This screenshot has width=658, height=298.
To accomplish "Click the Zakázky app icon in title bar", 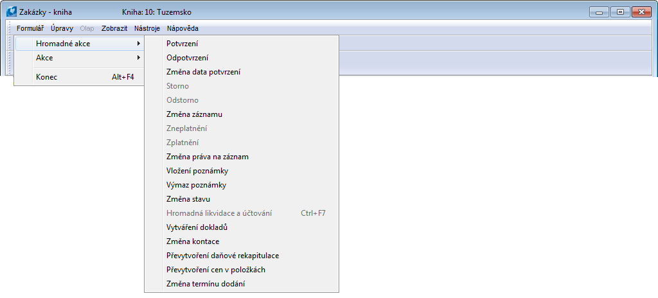I will click(x=12, y=12).
